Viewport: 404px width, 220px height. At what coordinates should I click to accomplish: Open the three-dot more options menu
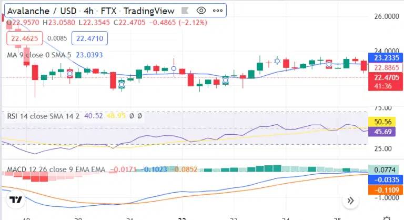218,11
